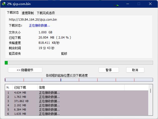This screenshot has height=119, width=158.
Task: Select thread 1 row with 4.634 MB
Action: pyautogui.click(x=50, y=93)
